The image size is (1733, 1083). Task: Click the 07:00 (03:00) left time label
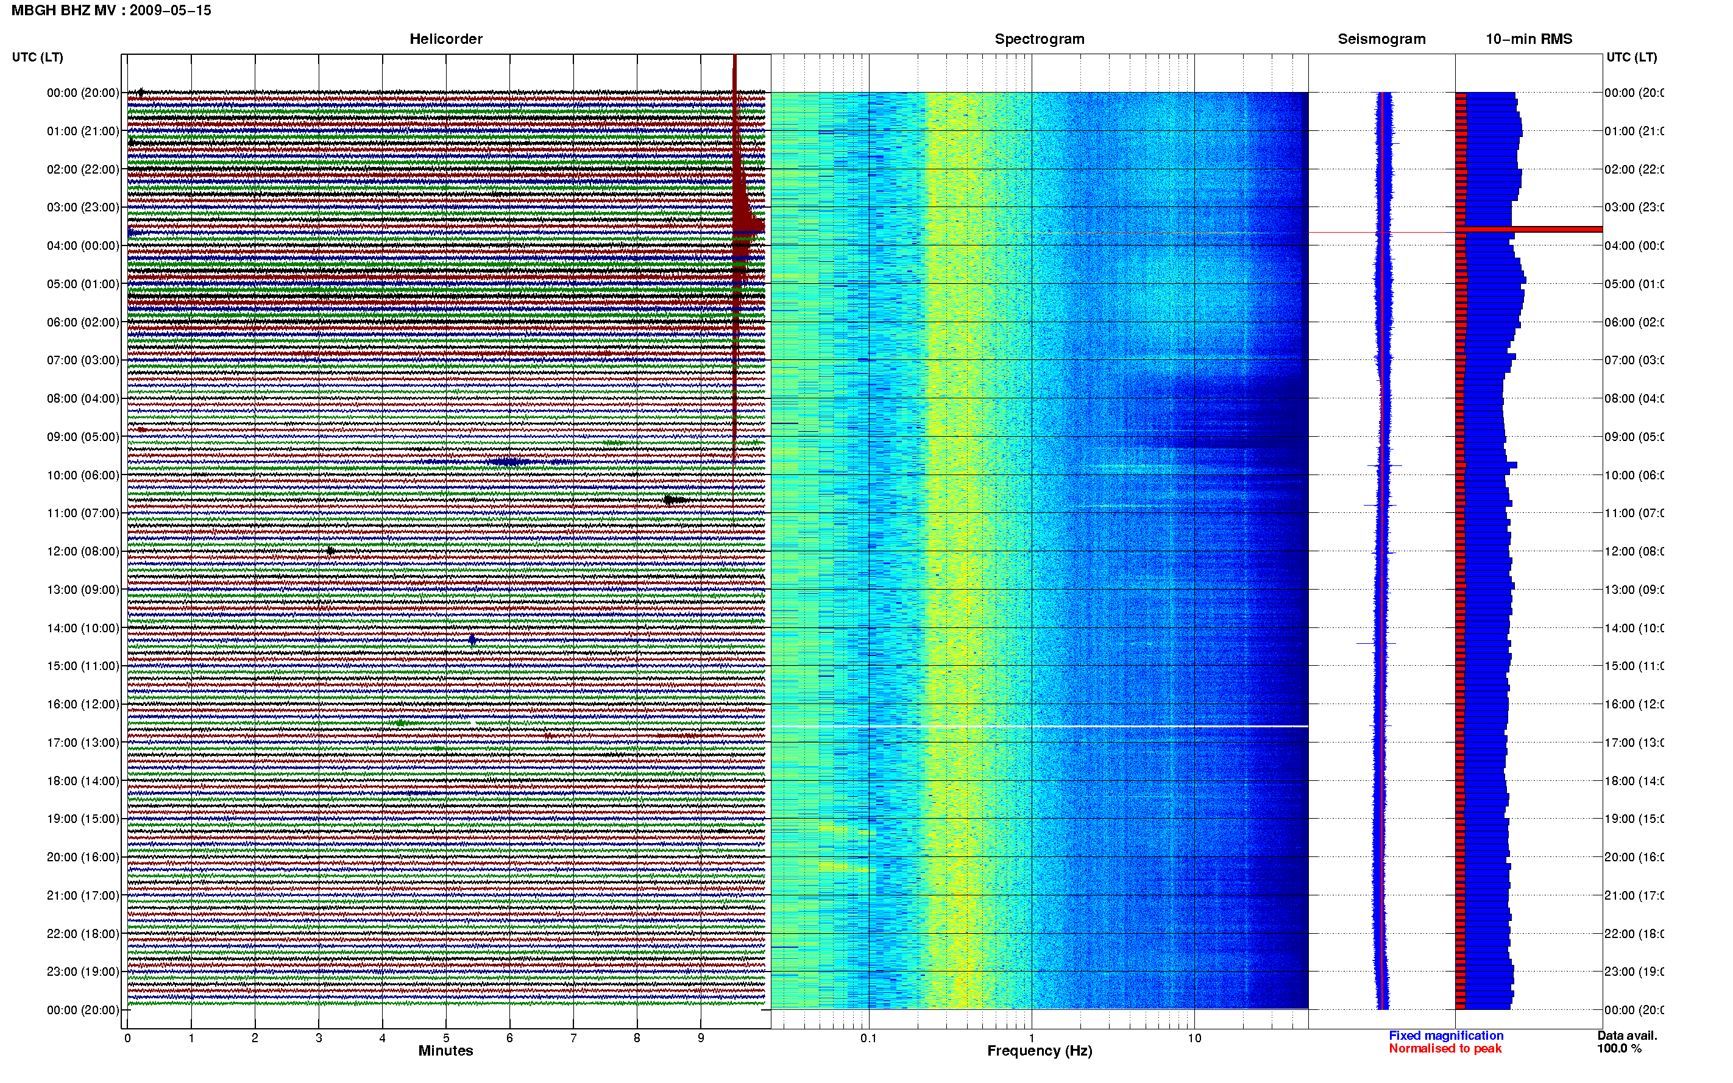(83, 360)
